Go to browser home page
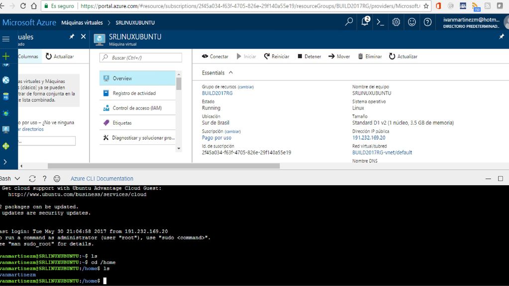 click(34, 6)
